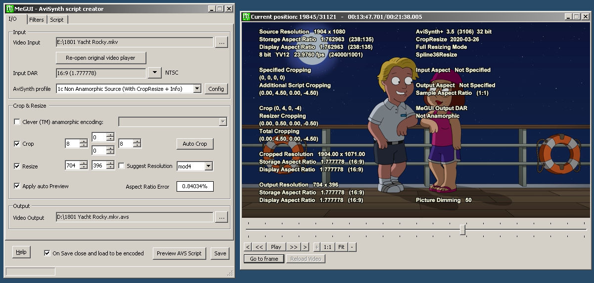Switch to the Filters tab
This screenshot has height=283, width=594.
tap(36, 20)
